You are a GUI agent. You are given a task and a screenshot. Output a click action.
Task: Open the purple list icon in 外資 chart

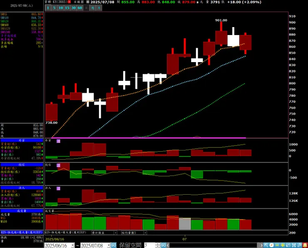tap(58, 141)
